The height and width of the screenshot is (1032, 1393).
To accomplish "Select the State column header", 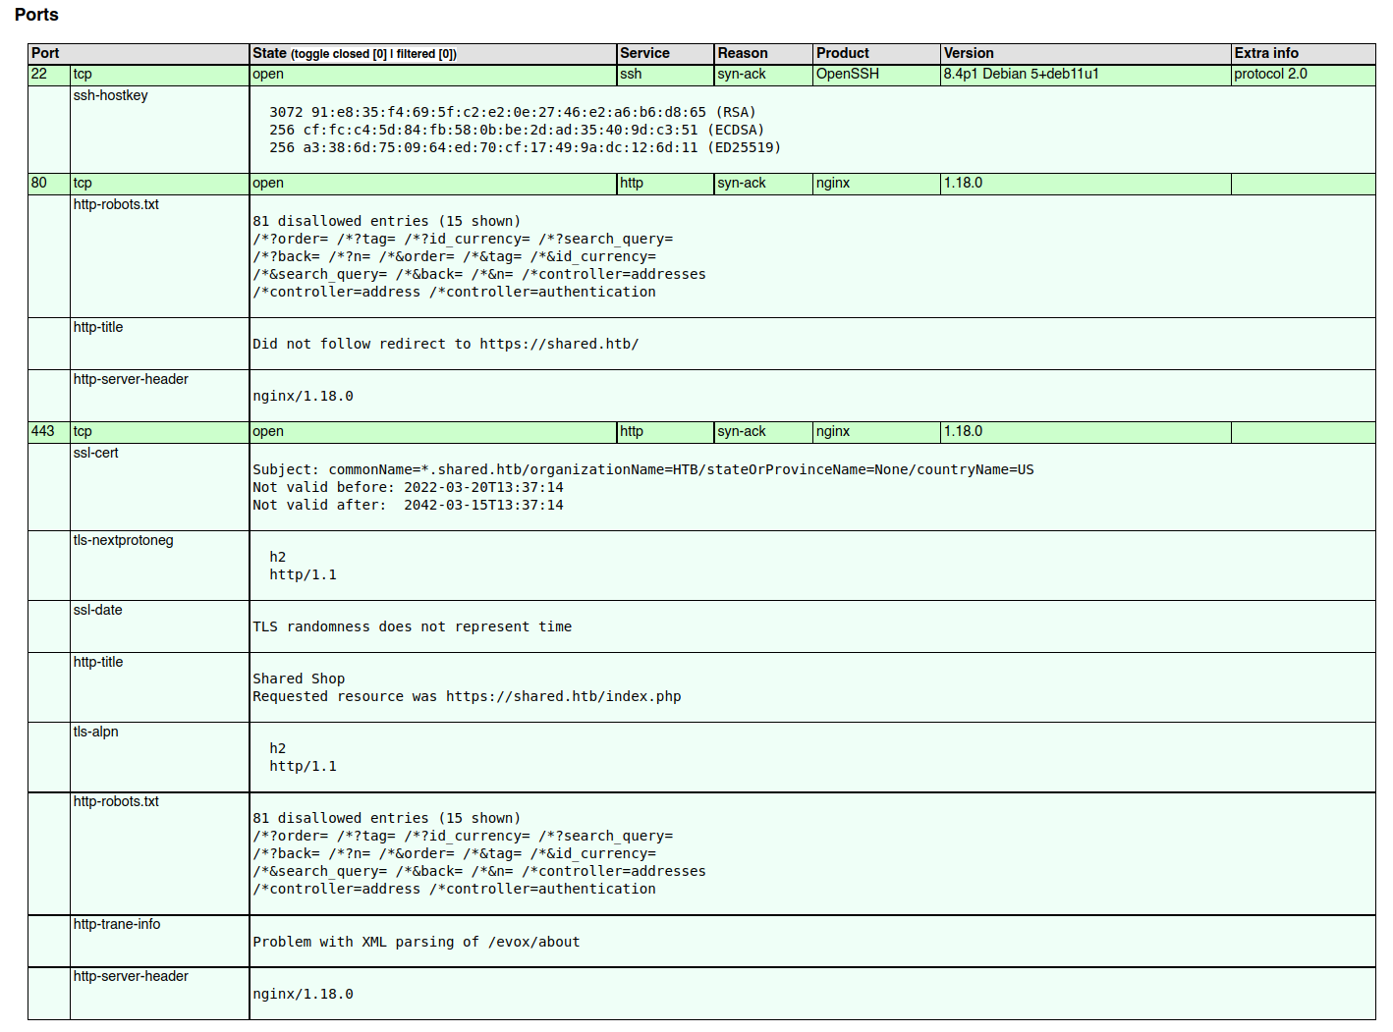I will (x=267, y=53).
